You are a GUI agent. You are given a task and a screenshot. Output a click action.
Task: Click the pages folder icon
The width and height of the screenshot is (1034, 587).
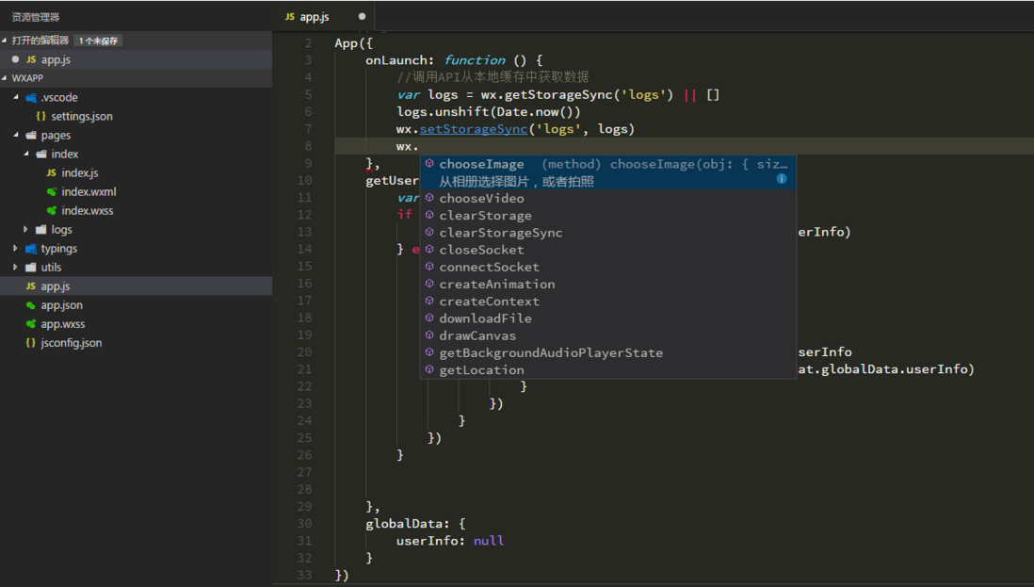(x=31, y=136)
